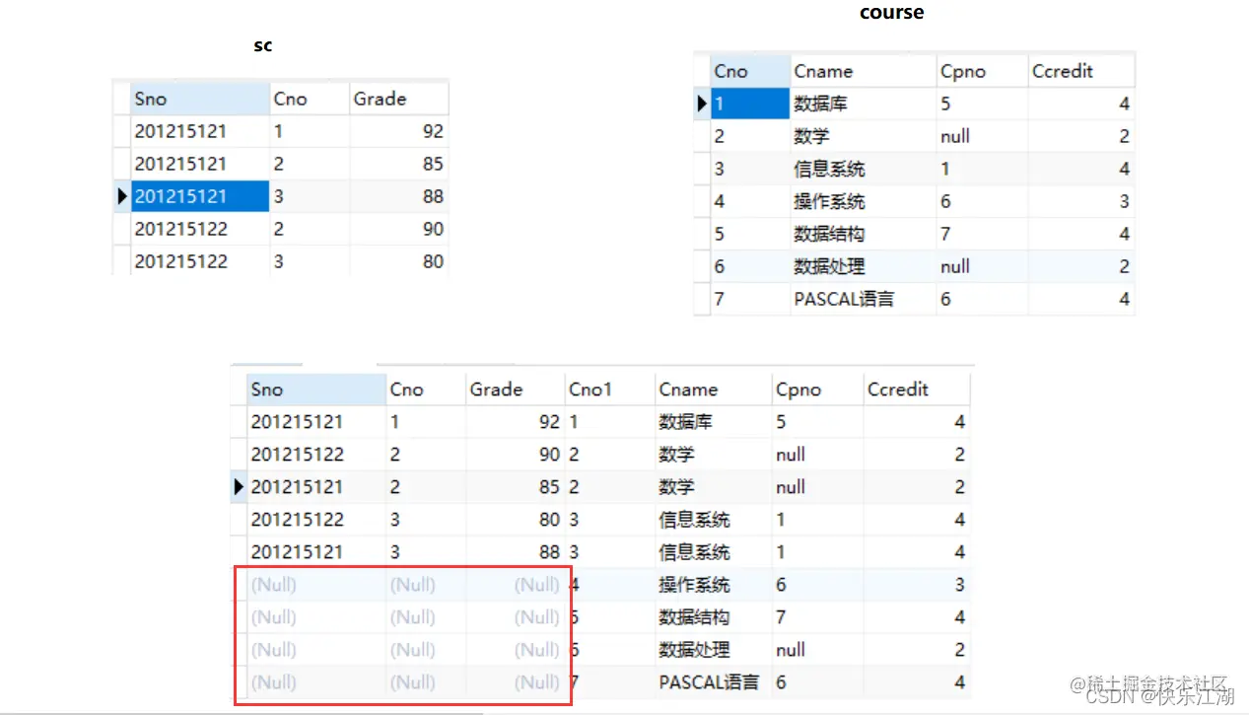The height and width of the screenshot is (715, 1249).
Task: Click the Cno header in bottom result table
Action: pyautogui.click(x=426, y=389)
